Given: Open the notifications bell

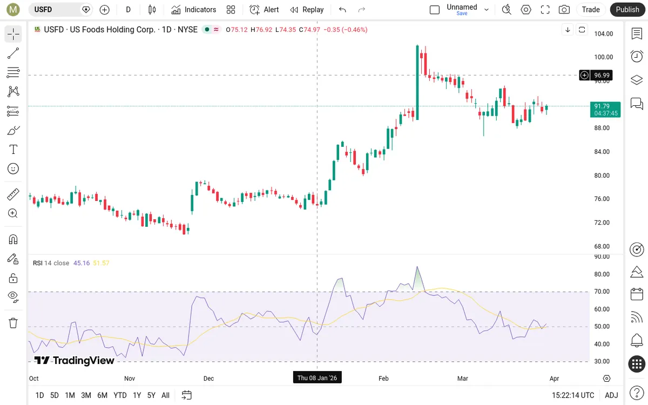Looking at the screenshot, I should coord(637,341).
